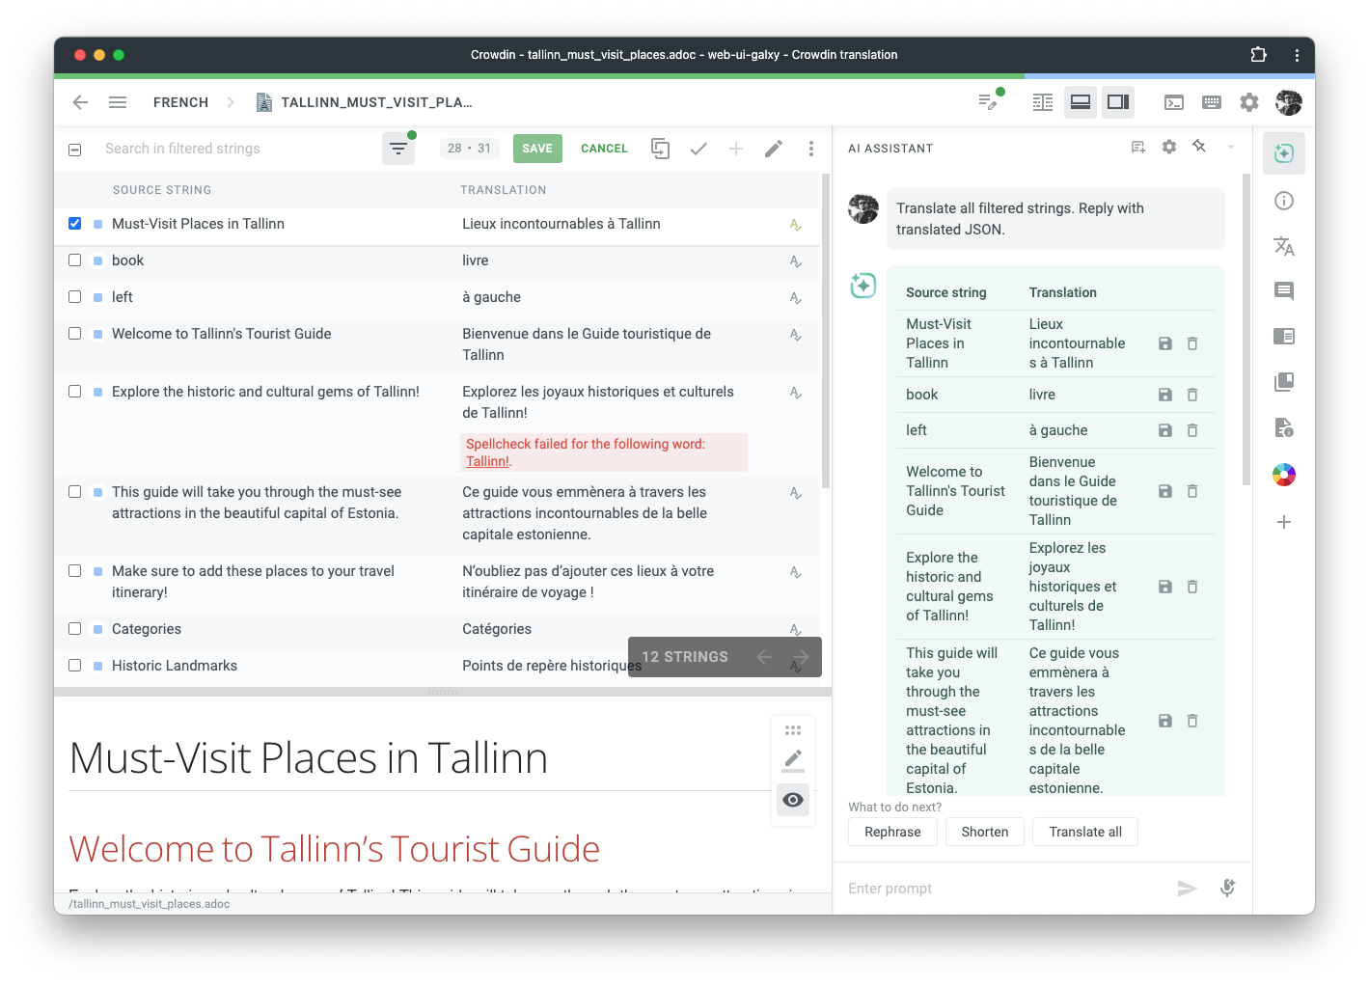Screen dimensions: 1369x986
Task: Open editor settings gear in top bar
Action: click(x=1249, y=102)
